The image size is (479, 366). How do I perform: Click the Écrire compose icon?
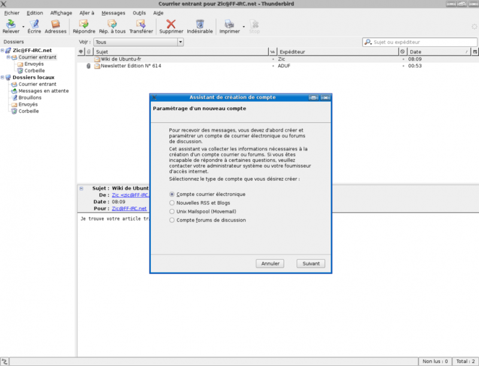point(34,25)
